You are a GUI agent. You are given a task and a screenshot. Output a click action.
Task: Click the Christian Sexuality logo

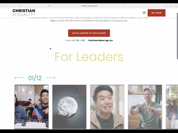24,12
